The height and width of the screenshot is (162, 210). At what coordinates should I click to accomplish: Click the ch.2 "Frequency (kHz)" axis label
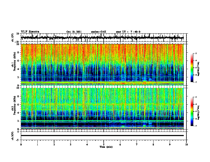tap(15, 106)
